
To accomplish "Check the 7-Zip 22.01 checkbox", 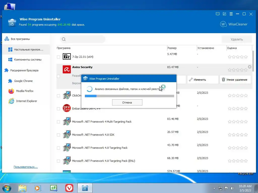I will (x=58, y=57).
